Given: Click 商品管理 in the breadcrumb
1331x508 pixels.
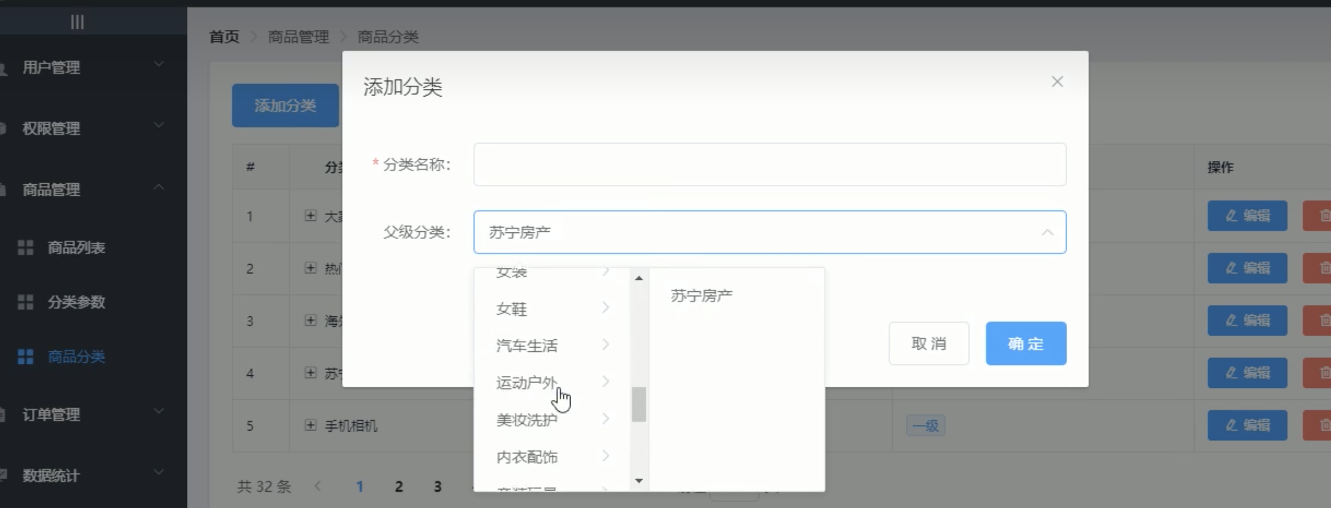Looking at the screenshot, I should click(x=298, y=37).
